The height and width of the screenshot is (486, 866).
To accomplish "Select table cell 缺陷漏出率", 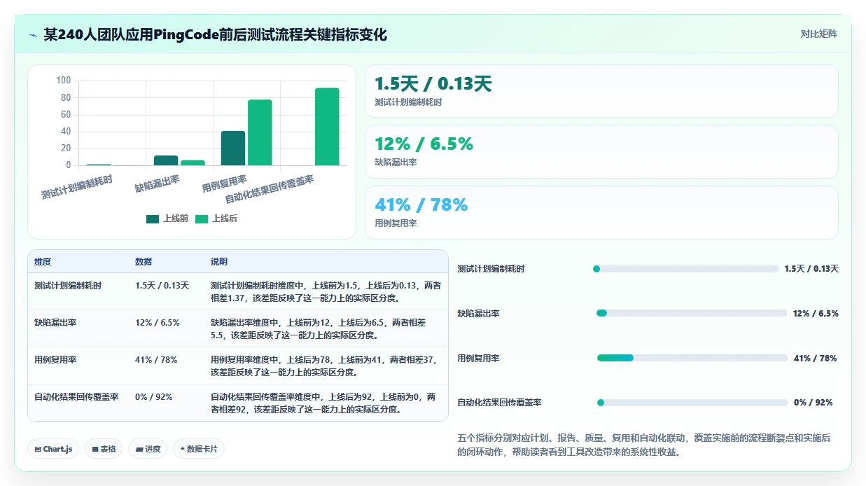I will coord(55,323).
